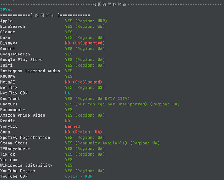Select Spotify Registration label
This screenshot has width=224, height=180.
25,138
